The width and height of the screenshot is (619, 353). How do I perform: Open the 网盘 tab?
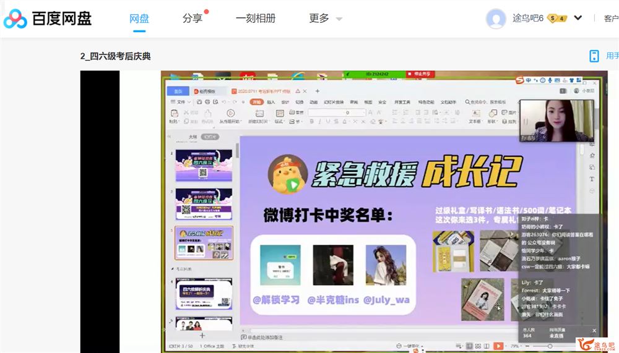click(139, 19)
